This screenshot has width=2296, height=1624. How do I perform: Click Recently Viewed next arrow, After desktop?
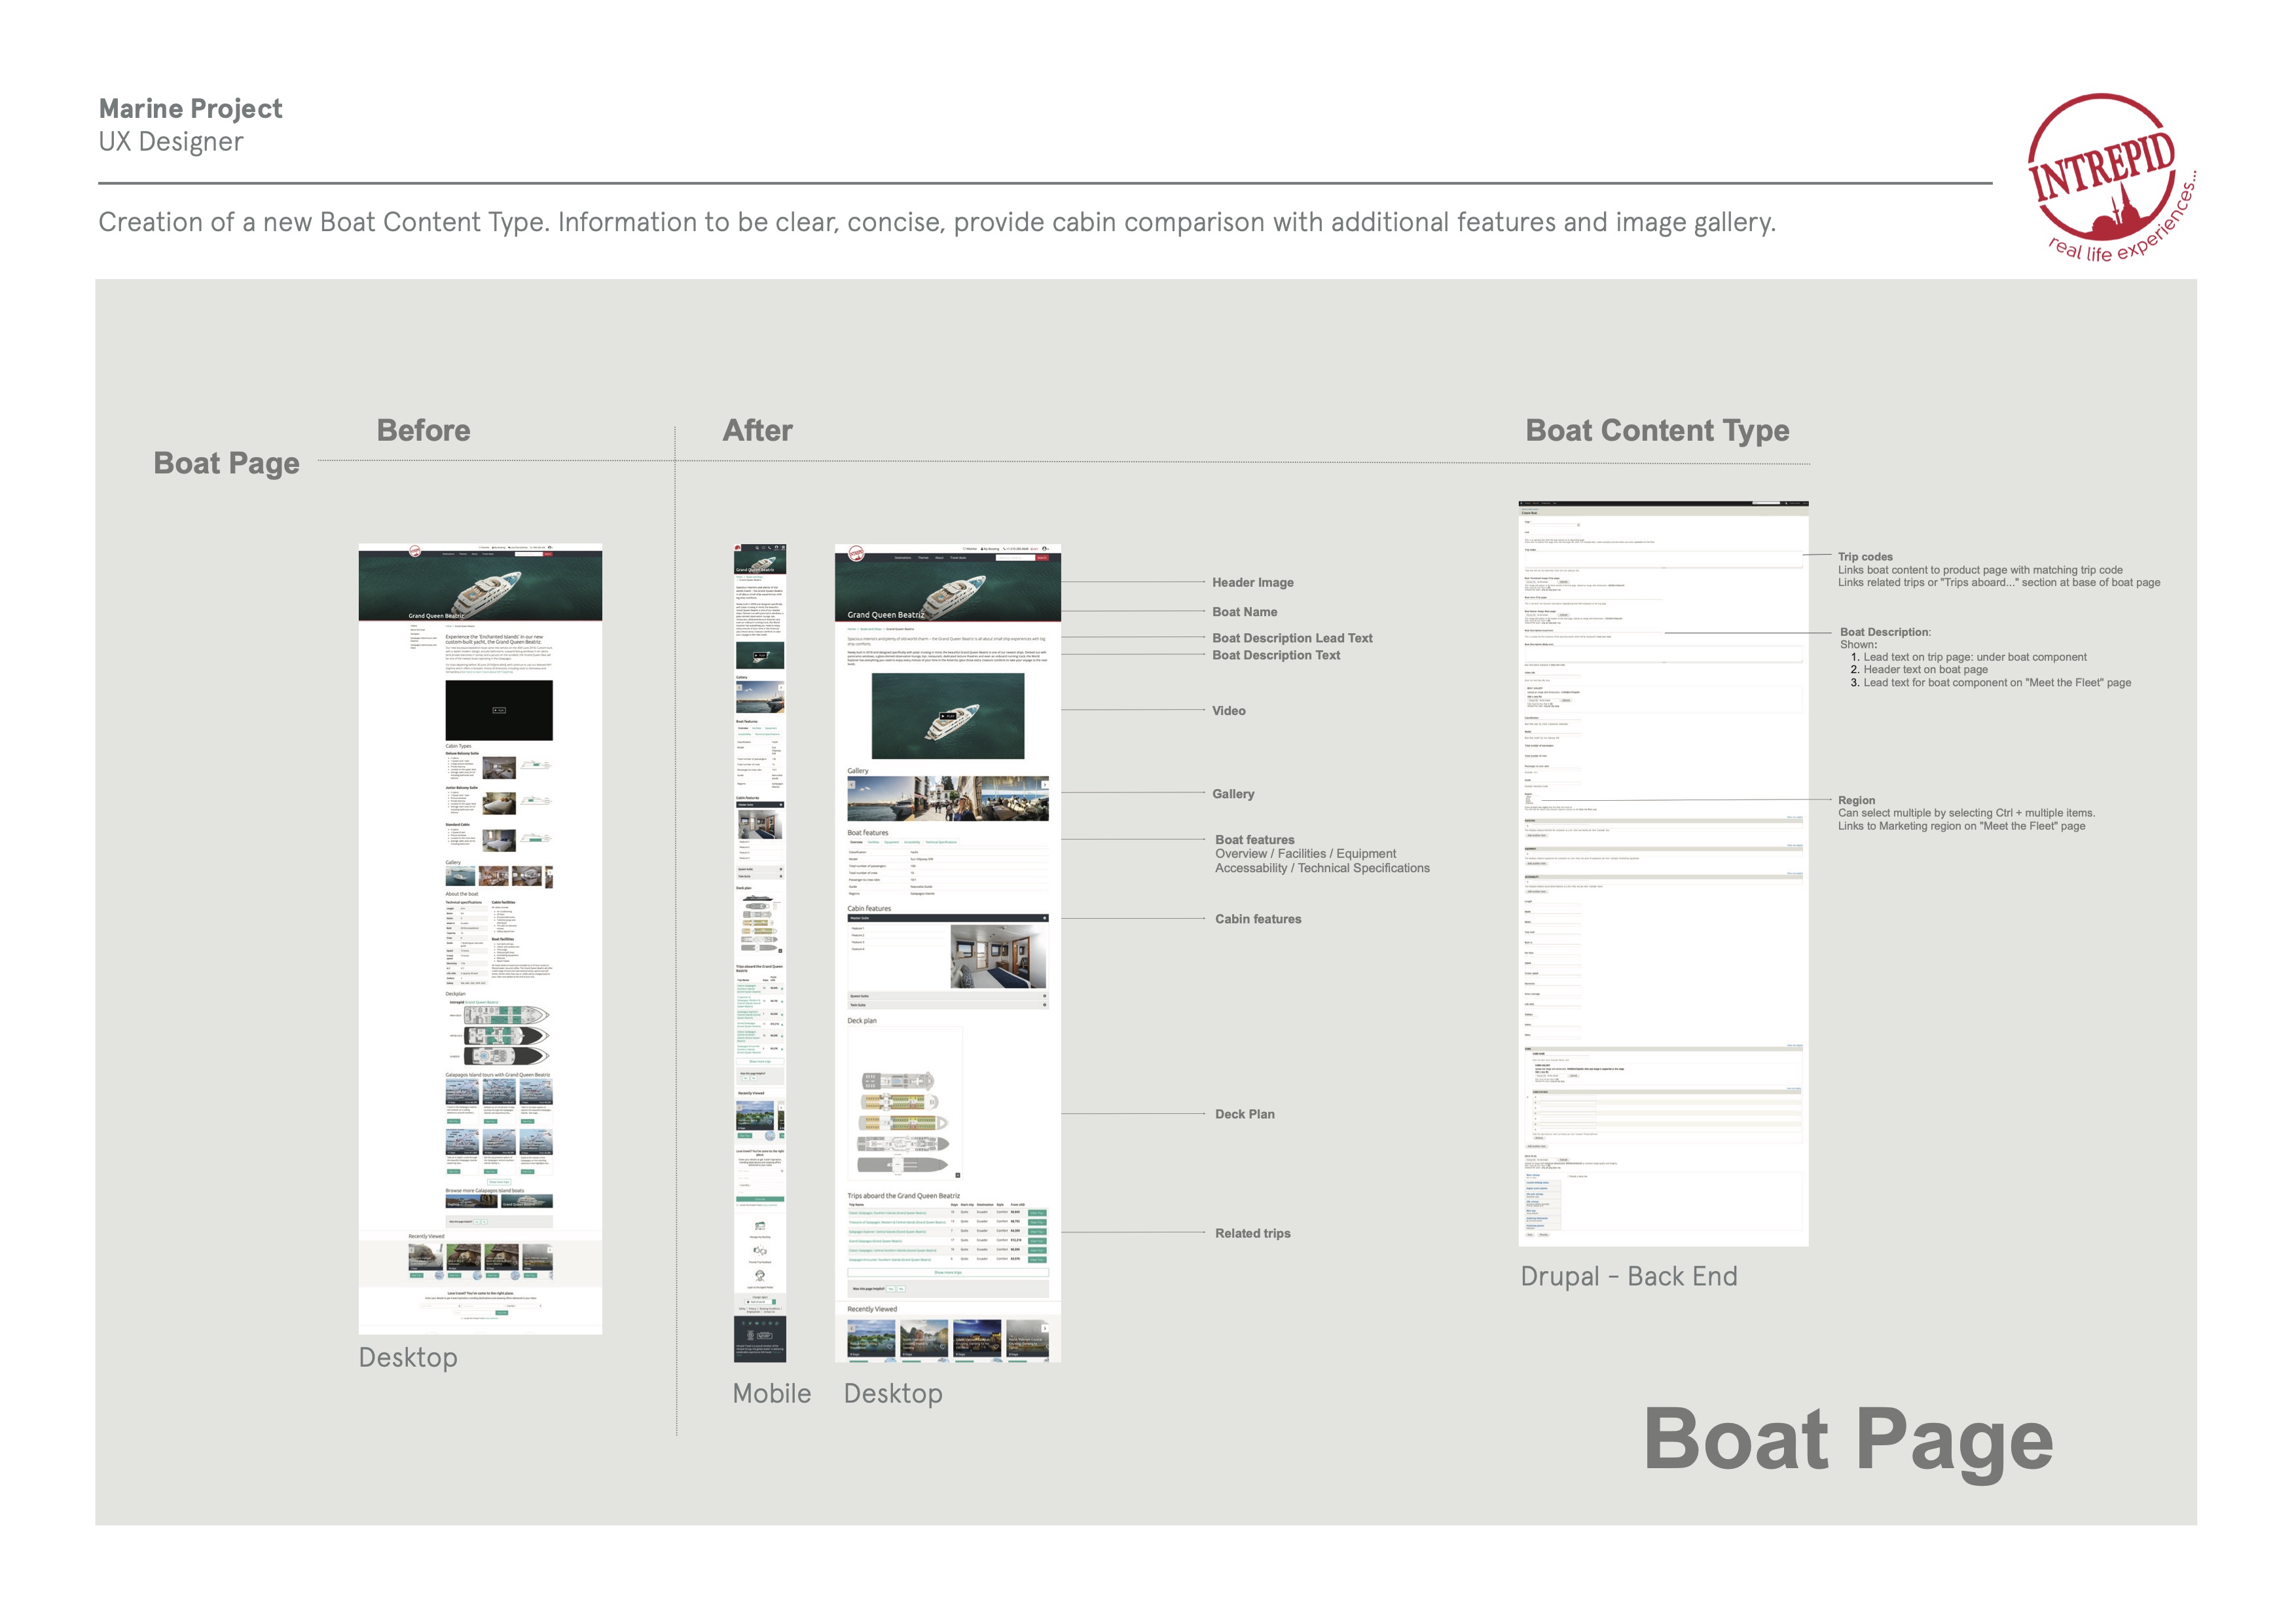[x=1045, y=1329]
